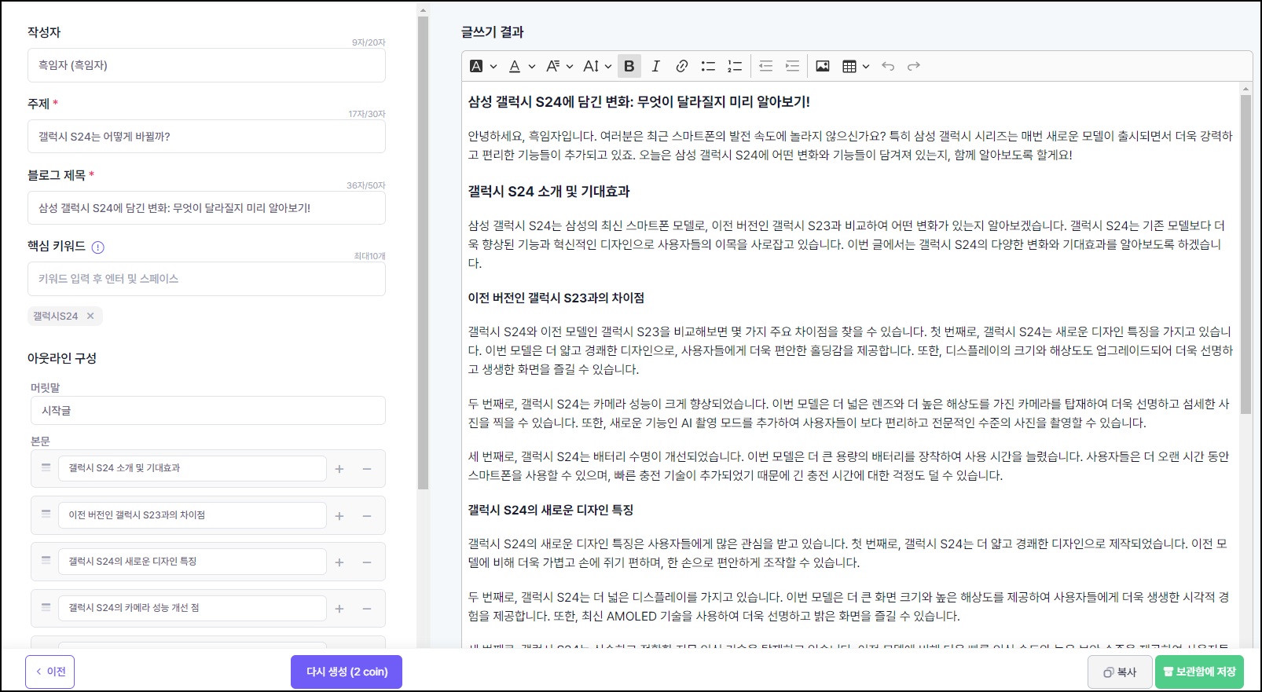The height and width of the screenshot is (692, 1262).
Task: Focus the 작성자 input field
Action: click(207, 65)
